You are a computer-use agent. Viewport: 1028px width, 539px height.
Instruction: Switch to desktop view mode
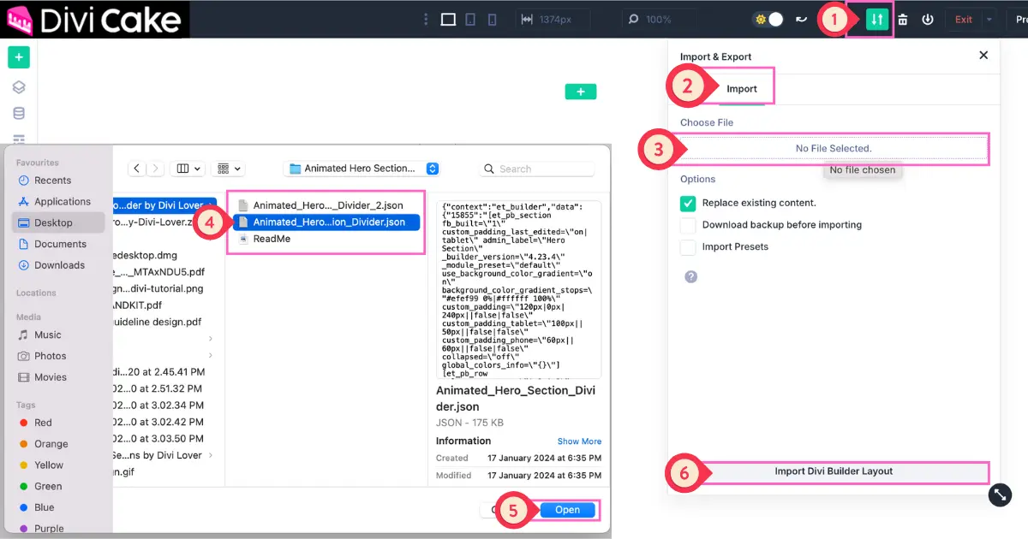pos(448,20)
